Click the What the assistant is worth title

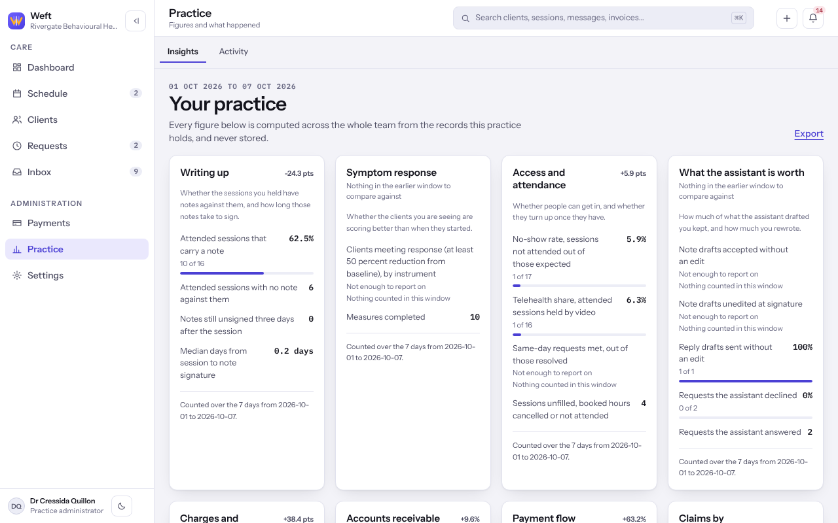tap(742, 173)
